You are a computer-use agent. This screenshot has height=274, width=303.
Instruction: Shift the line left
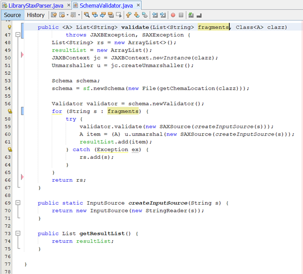click(x=155, y=15)
